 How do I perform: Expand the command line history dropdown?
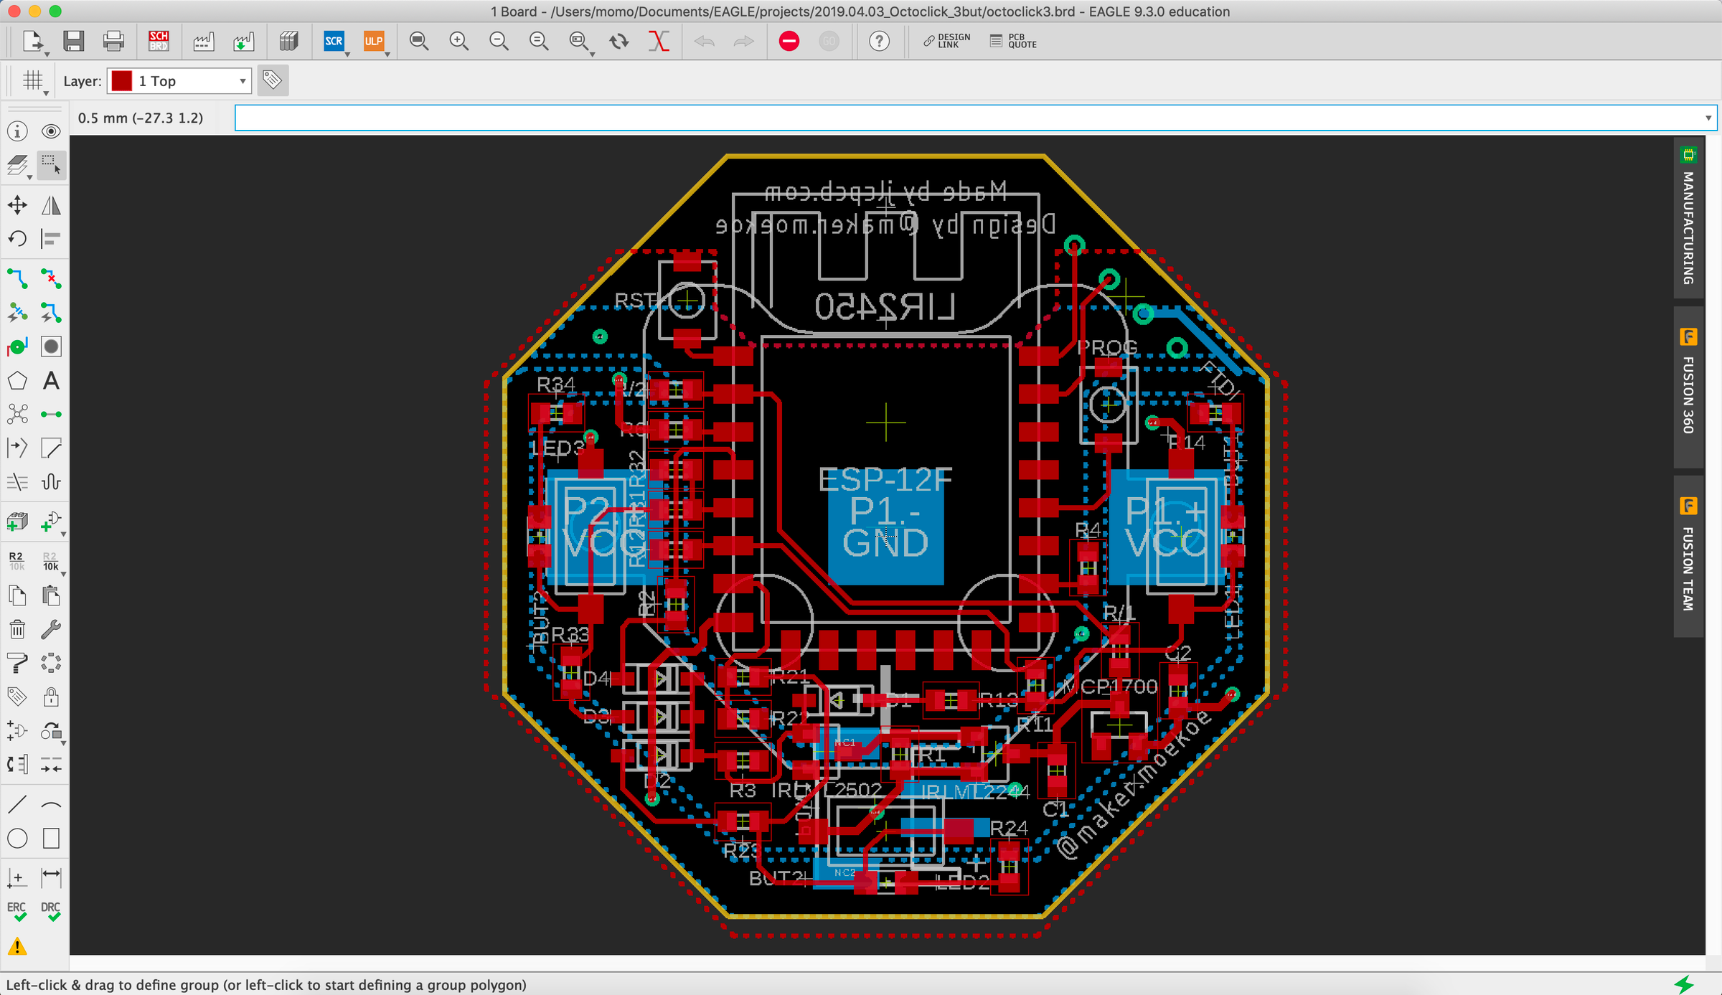(1708, 118)
